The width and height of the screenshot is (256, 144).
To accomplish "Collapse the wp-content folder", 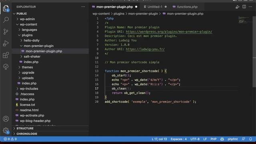I will [x=28, y=24].
